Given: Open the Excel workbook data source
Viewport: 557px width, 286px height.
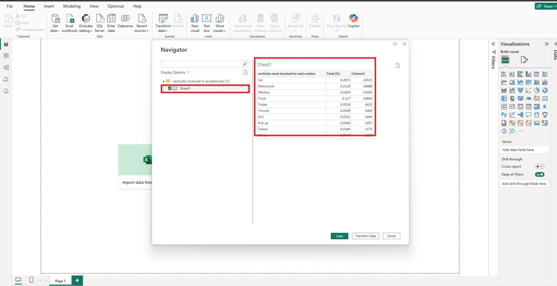Looking at the screenshot, I should coord(70,19).
